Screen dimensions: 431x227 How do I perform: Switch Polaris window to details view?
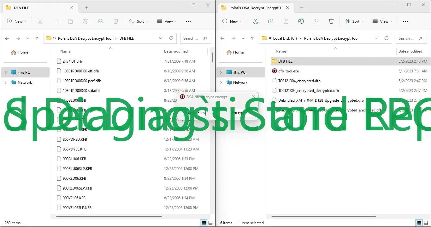[419, 223]
